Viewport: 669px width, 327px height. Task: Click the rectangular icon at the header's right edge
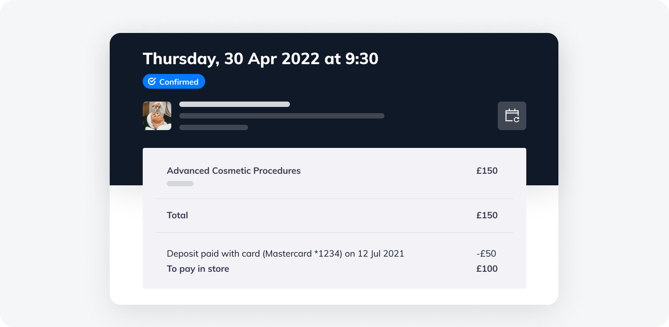(512, 115)
